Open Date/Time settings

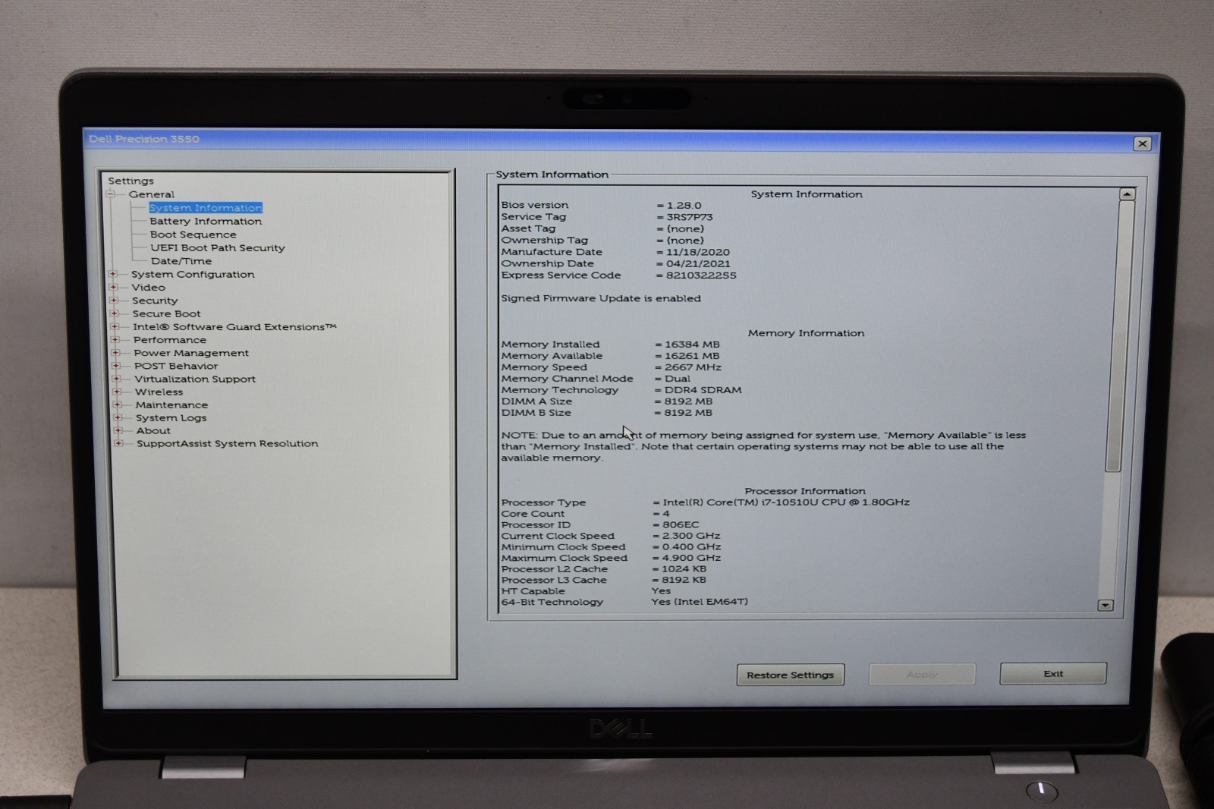181,261
